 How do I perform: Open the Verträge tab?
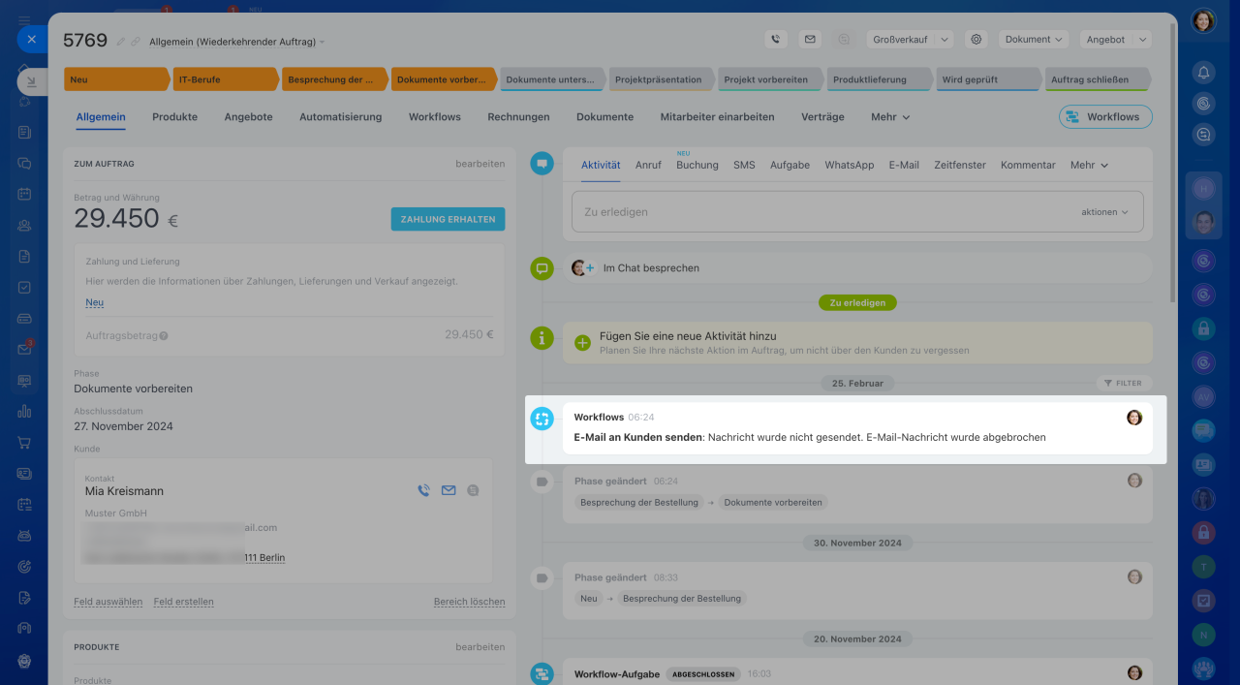tap(822, 117)
